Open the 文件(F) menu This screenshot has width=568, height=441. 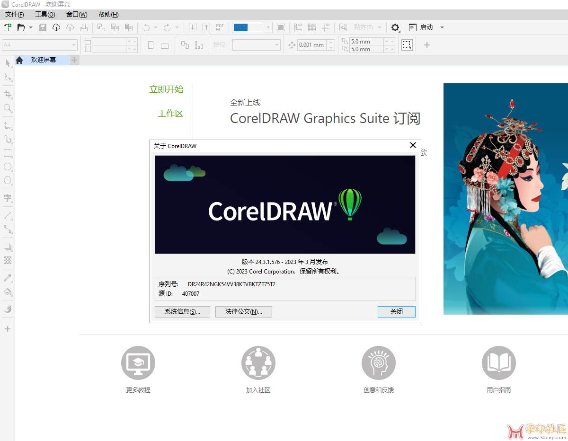[x=15, y=14]
